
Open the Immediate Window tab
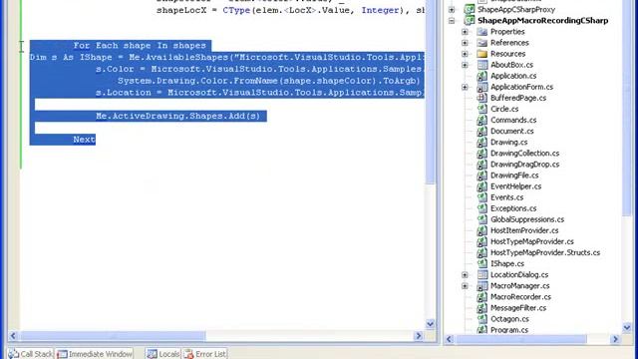[95, 354]
